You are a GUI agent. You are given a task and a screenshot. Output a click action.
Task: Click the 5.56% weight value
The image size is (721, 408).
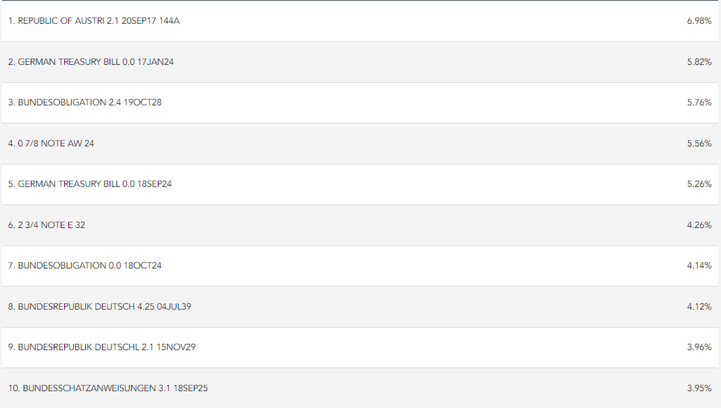pos(699,144)
